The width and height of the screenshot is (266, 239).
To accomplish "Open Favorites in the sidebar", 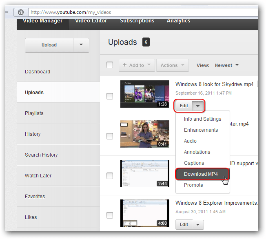I will tap(58, 197).
